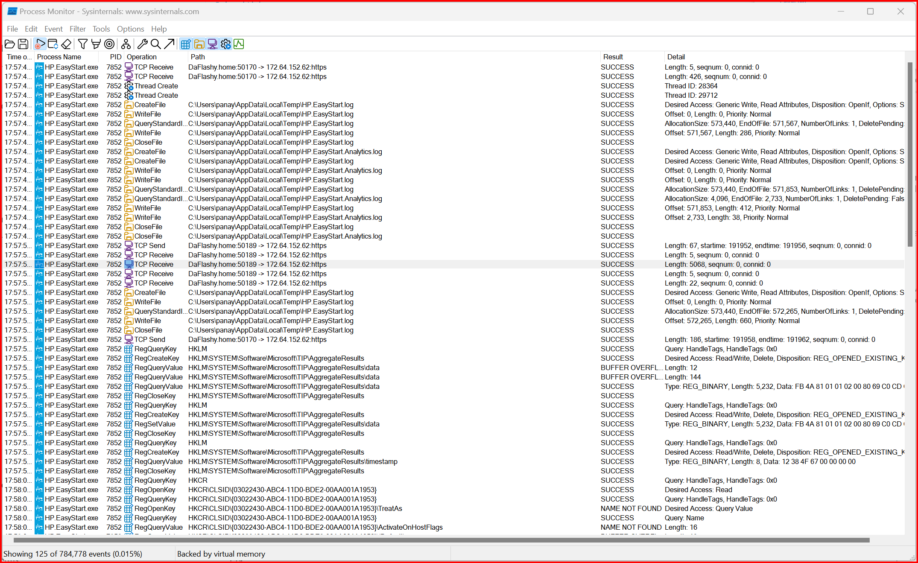Click the Jump To arrow icon
Screen dimensions: 918x563
pyautogui.click(x=169, y=44)
